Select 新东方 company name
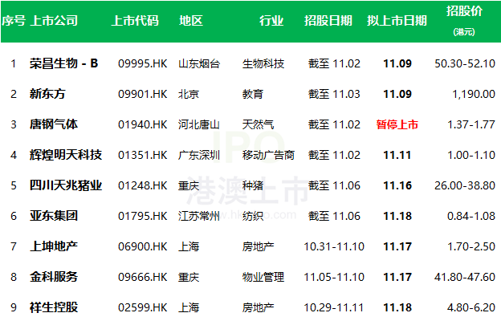 tap(47, 94)
